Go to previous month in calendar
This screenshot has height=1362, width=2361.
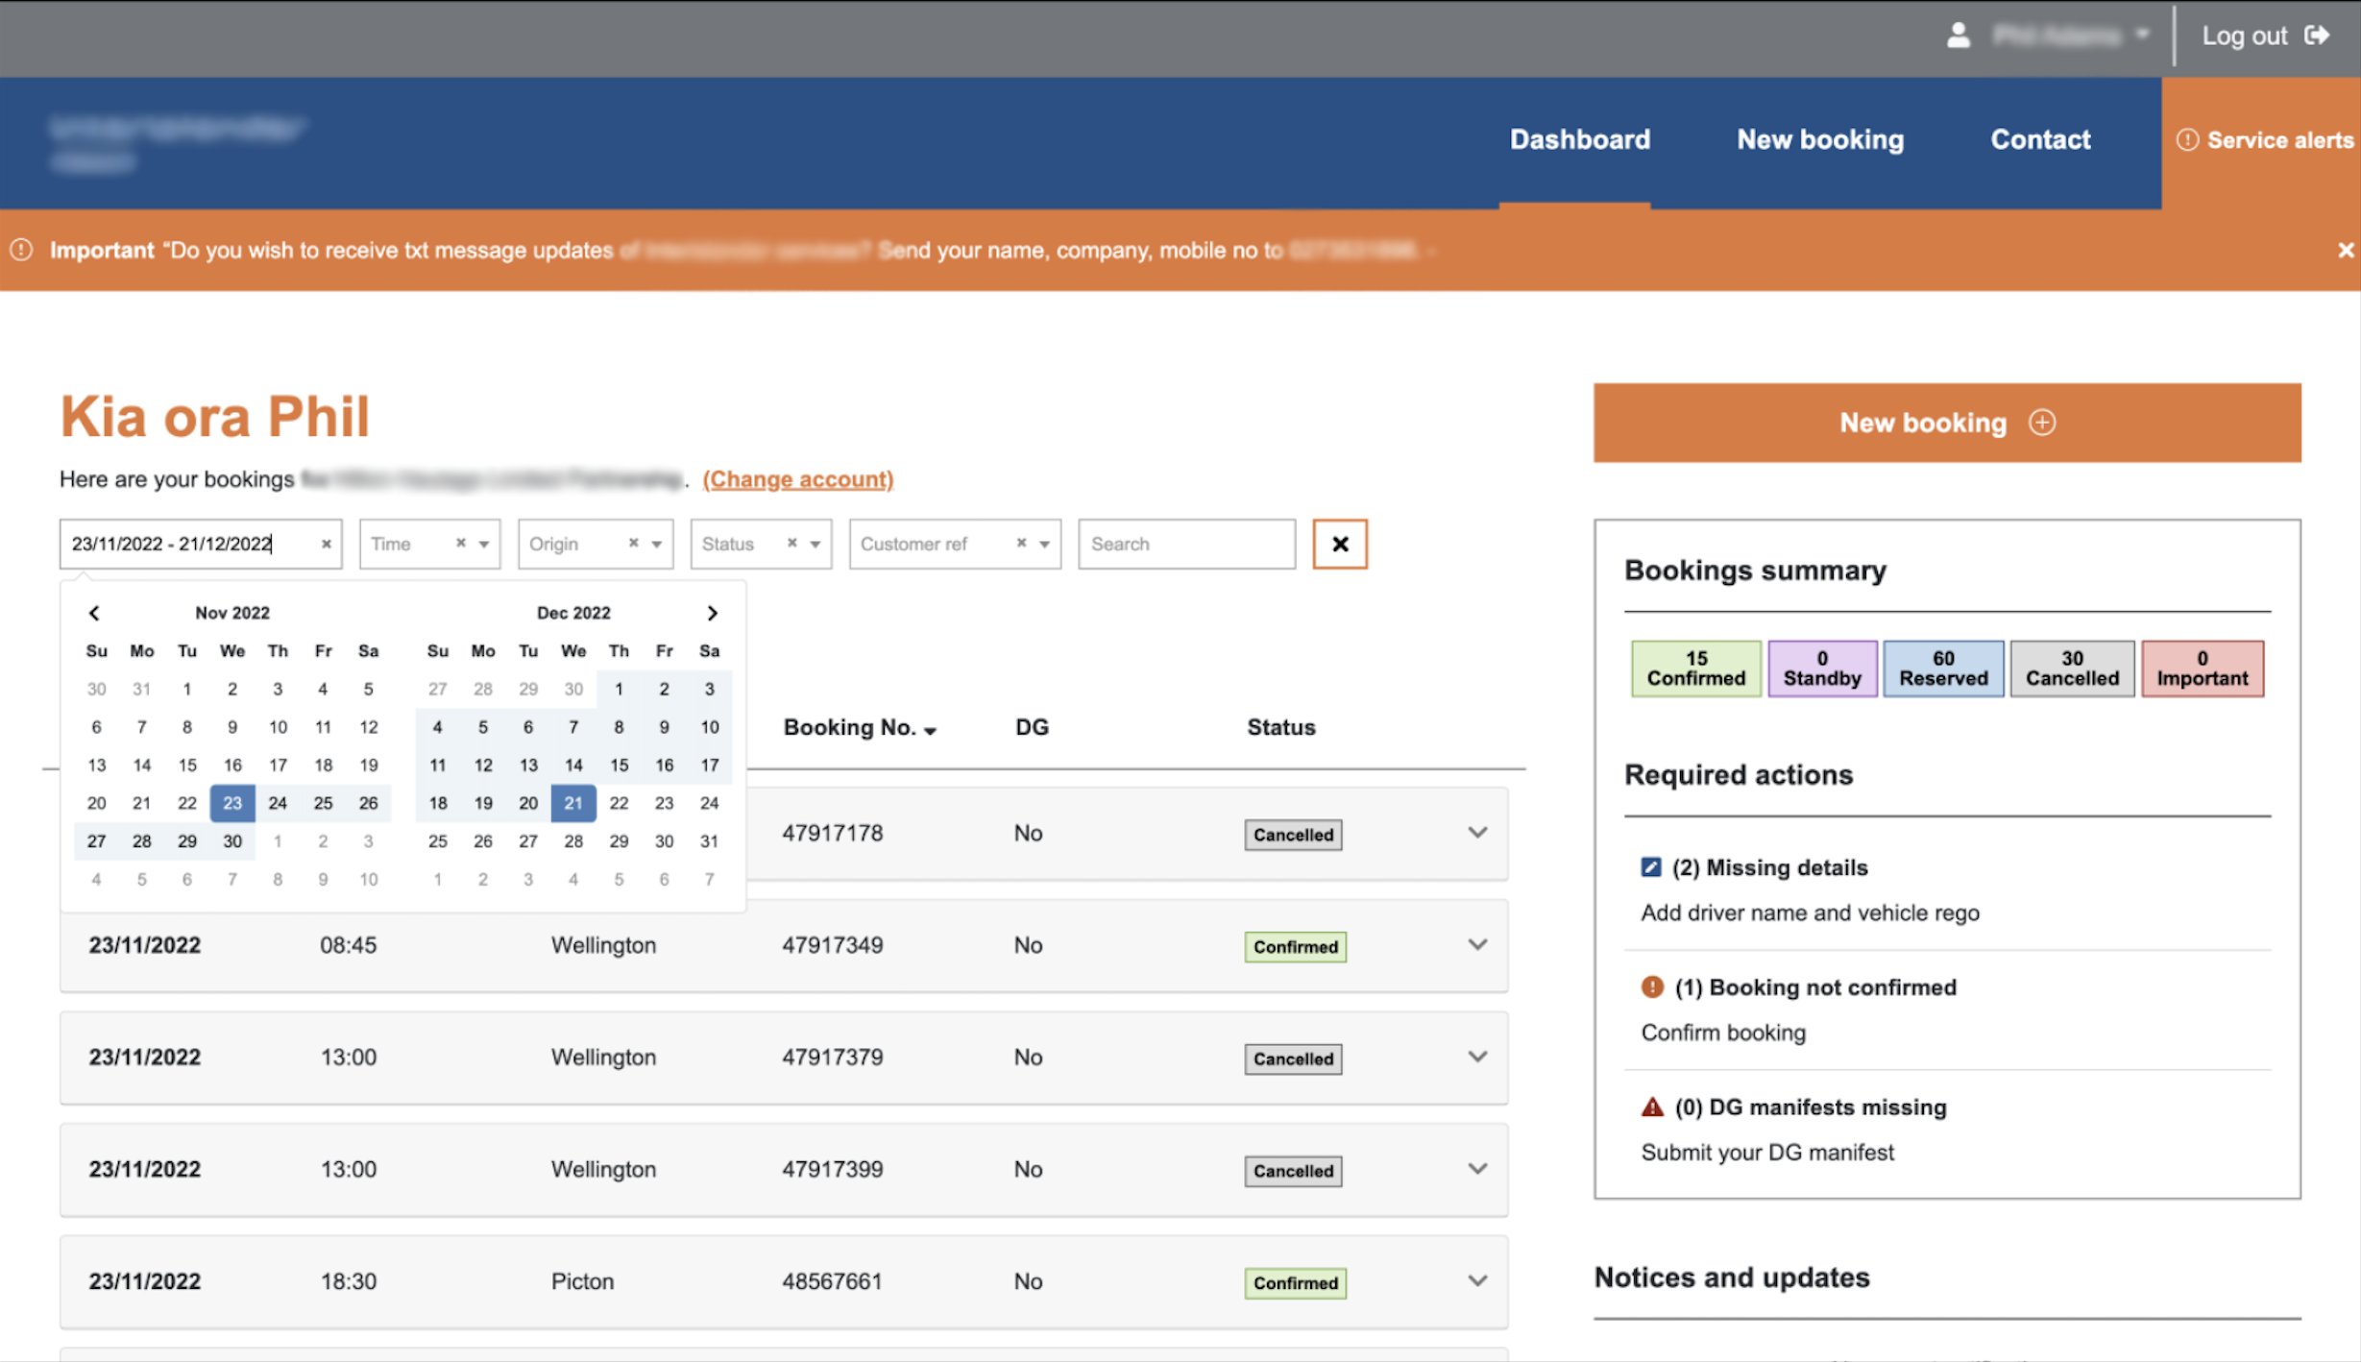[95, 613]
